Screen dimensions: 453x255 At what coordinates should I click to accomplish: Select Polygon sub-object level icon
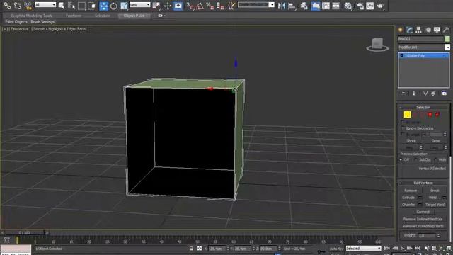click(430, 115)
